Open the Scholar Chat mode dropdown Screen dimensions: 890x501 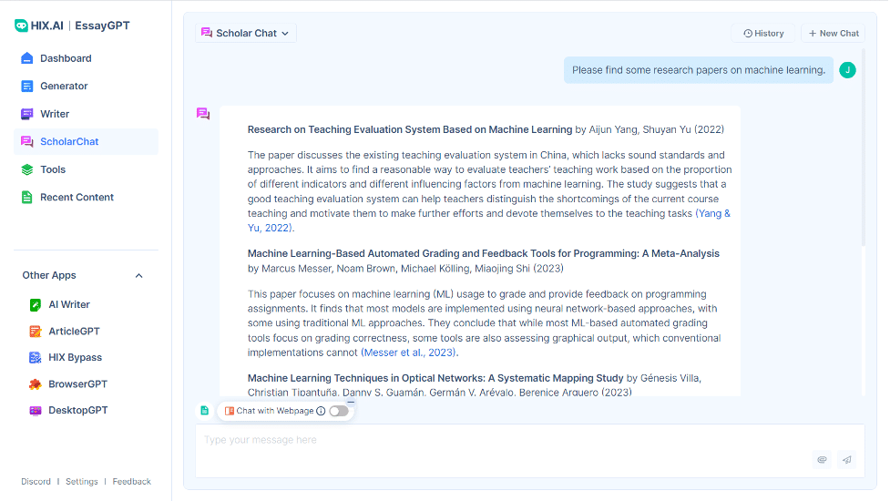[x=246, y=34]
